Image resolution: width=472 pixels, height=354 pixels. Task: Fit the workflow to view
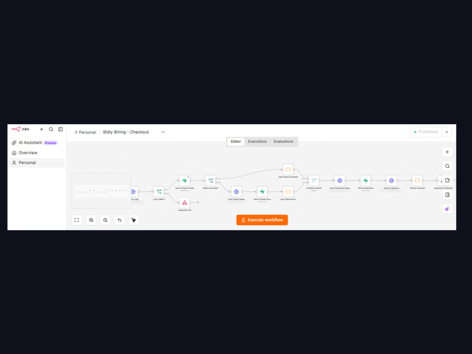pos(77,220)
